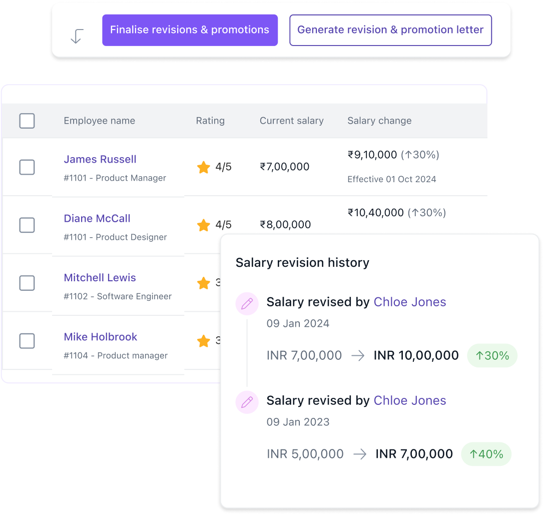
Task: Tick the checkbox for Diane McCall
Action: tap(27, 225)
